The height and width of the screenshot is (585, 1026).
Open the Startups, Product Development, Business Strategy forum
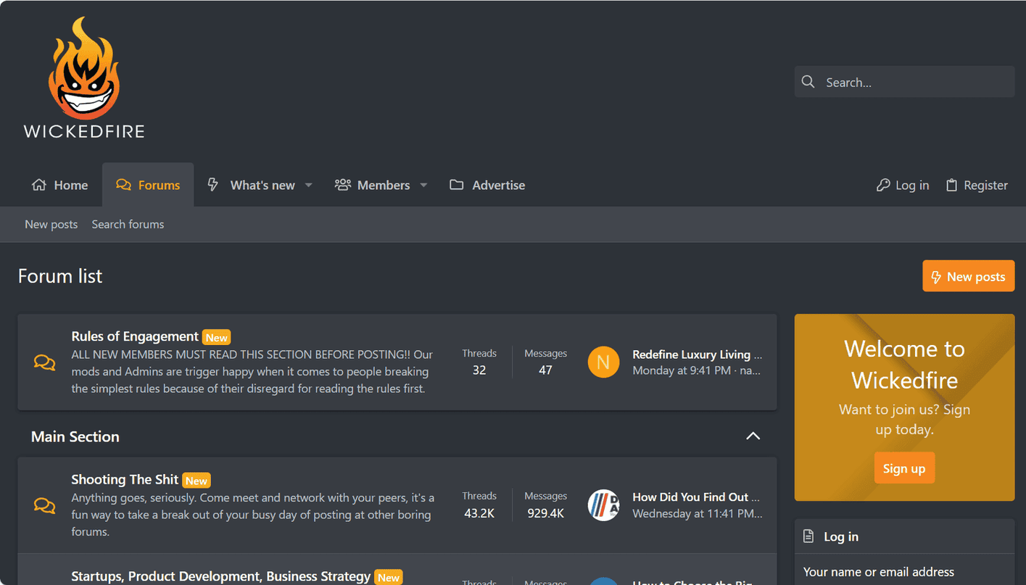pos(220,576)
